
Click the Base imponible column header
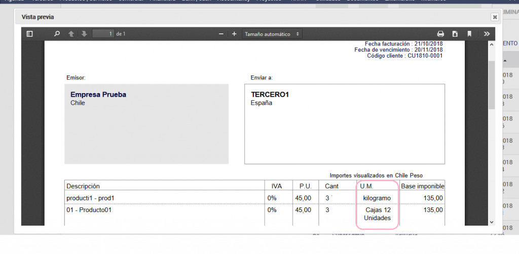[x=423, y=186]
